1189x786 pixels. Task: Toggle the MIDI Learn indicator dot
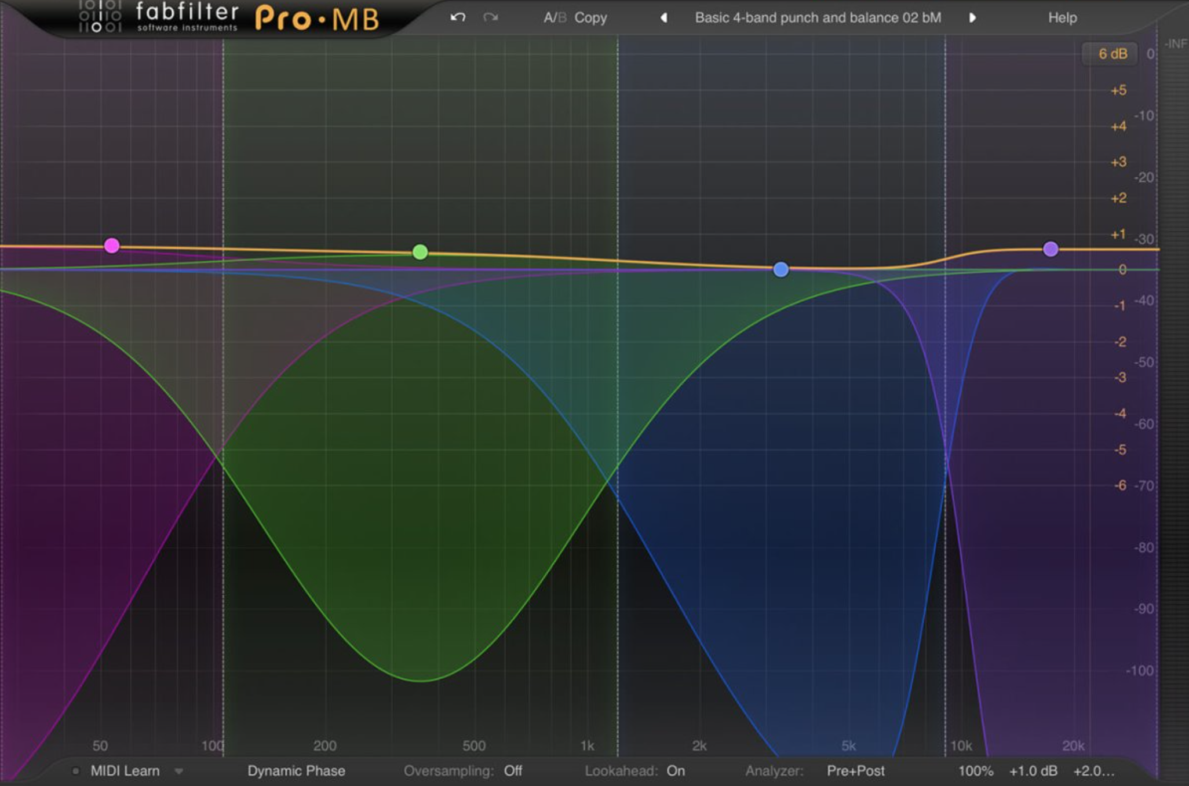[x=75, y=771]
